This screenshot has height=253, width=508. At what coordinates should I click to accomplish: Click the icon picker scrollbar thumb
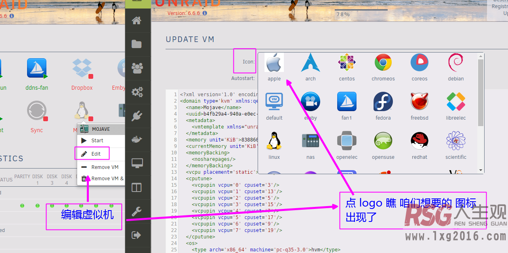pyautogui.click(x=481, y=93)
